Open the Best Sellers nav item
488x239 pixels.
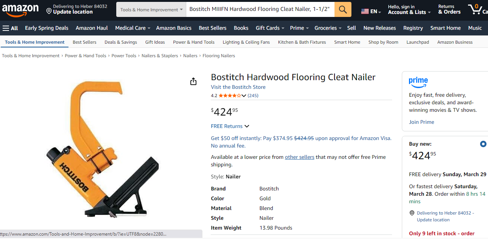213,28
